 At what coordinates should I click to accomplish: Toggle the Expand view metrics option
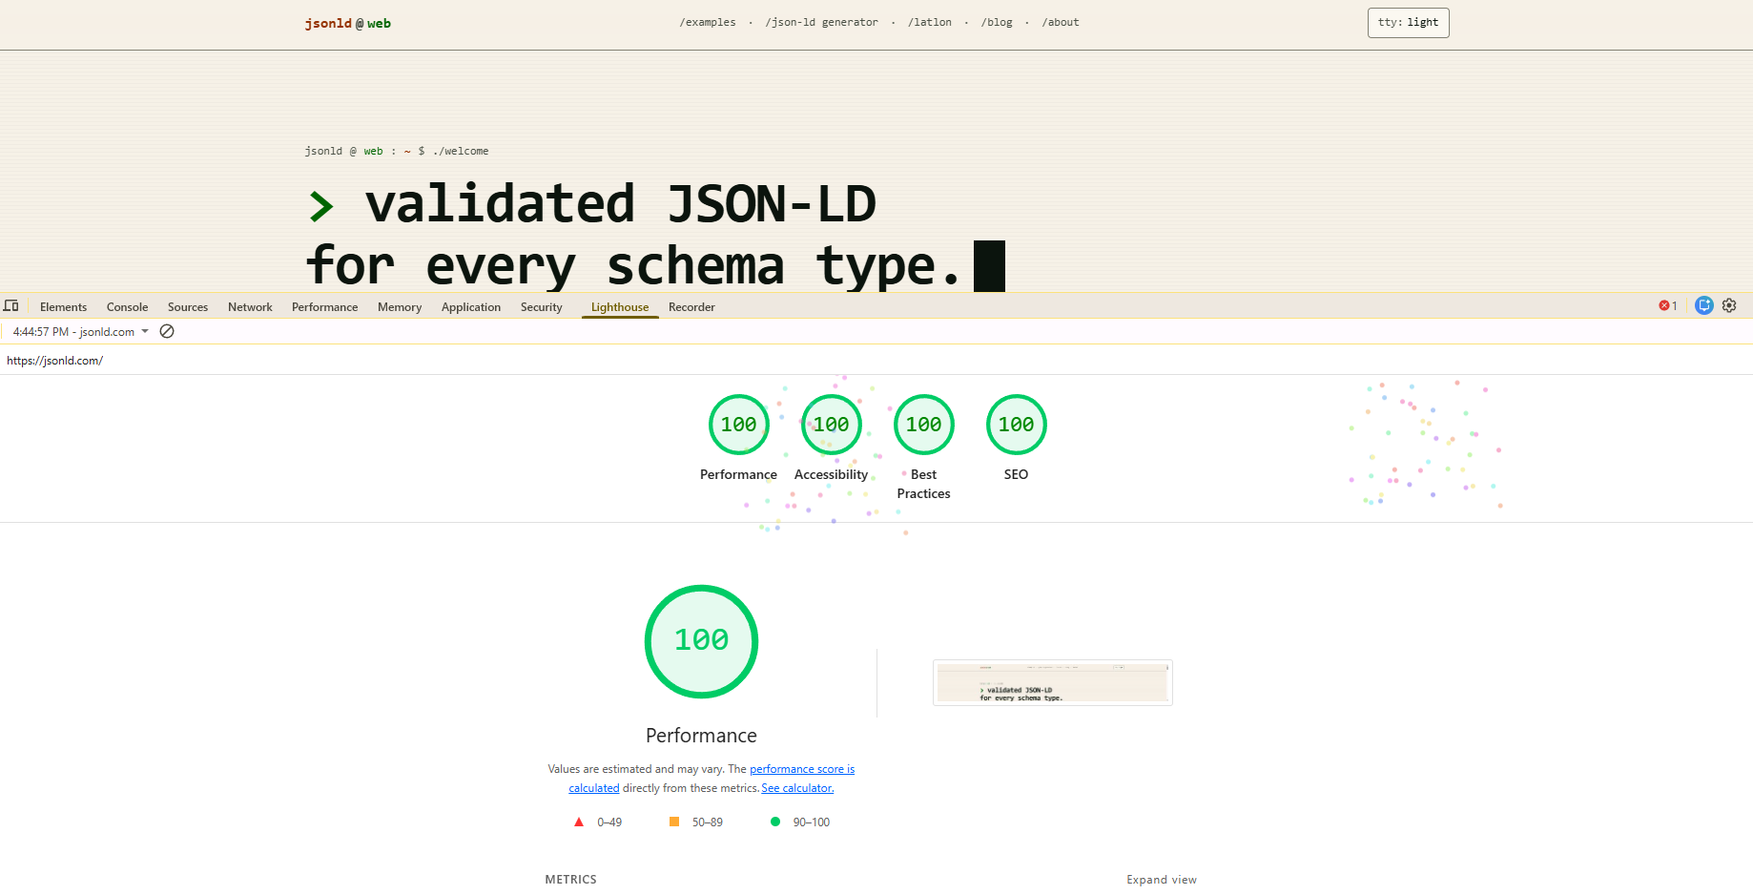click(1161, 880)
